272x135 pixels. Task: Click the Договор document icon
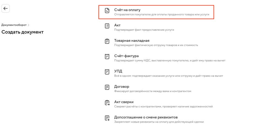[107, 87]
